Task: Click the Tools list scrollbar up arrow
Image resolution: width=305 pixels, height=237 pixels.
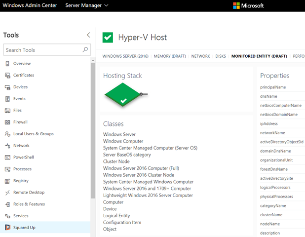Action: point(93,60)
